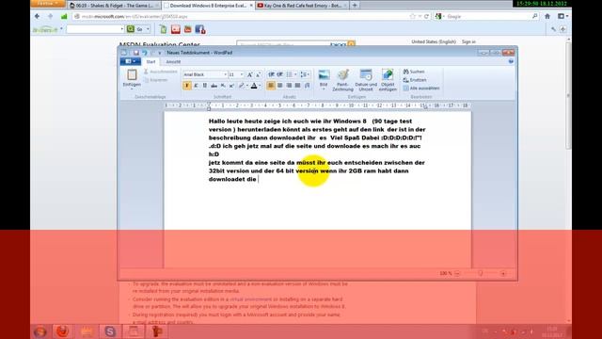The width and height of the screenshot is (602, 339).
Task: Click the Facebook icon in Firefox toolbar
Action: click(200, 29)
